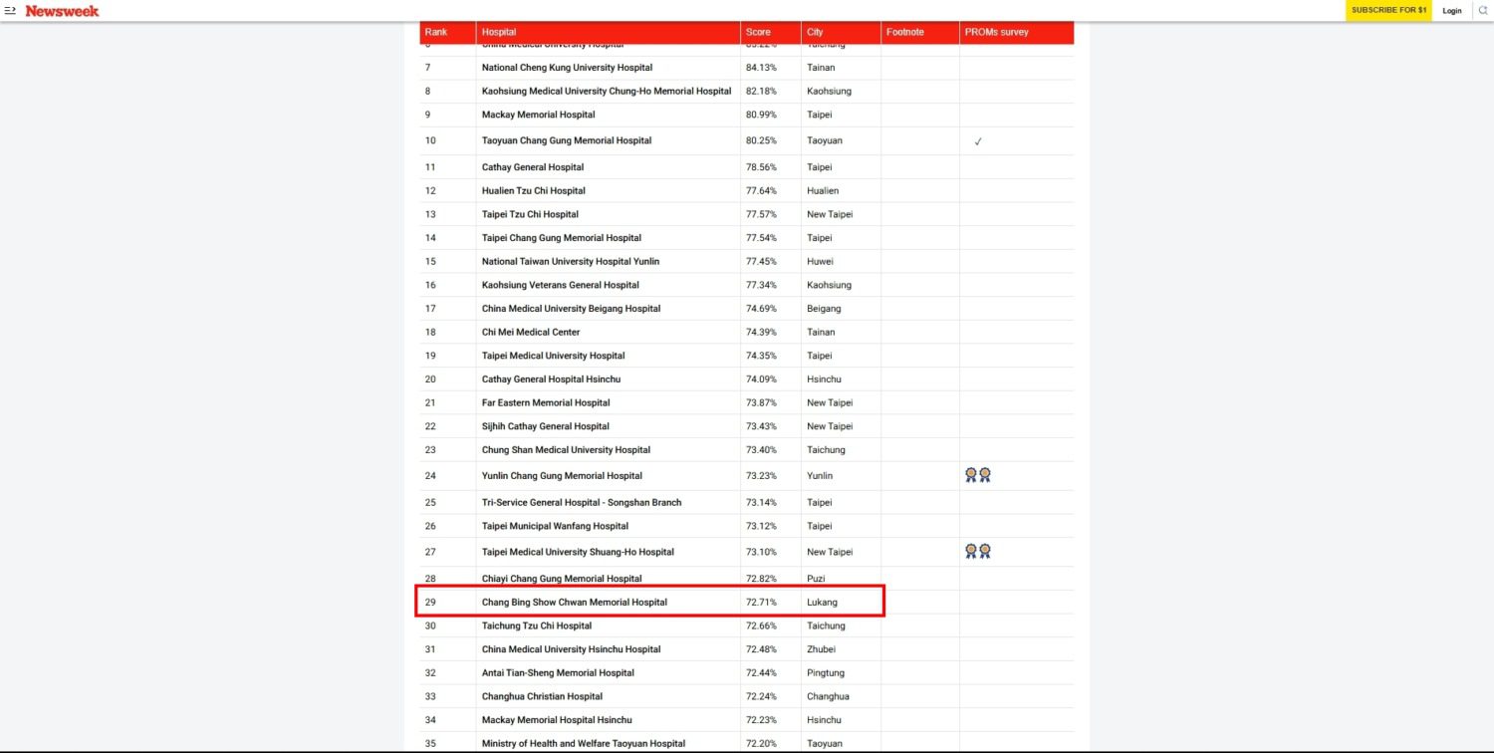The image size is (1494, 753).
Task: Click Changhua Christian Hospital entry
Action: (542, 696)
